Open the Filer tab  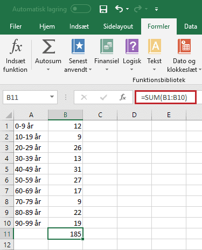tap(16, 26)
